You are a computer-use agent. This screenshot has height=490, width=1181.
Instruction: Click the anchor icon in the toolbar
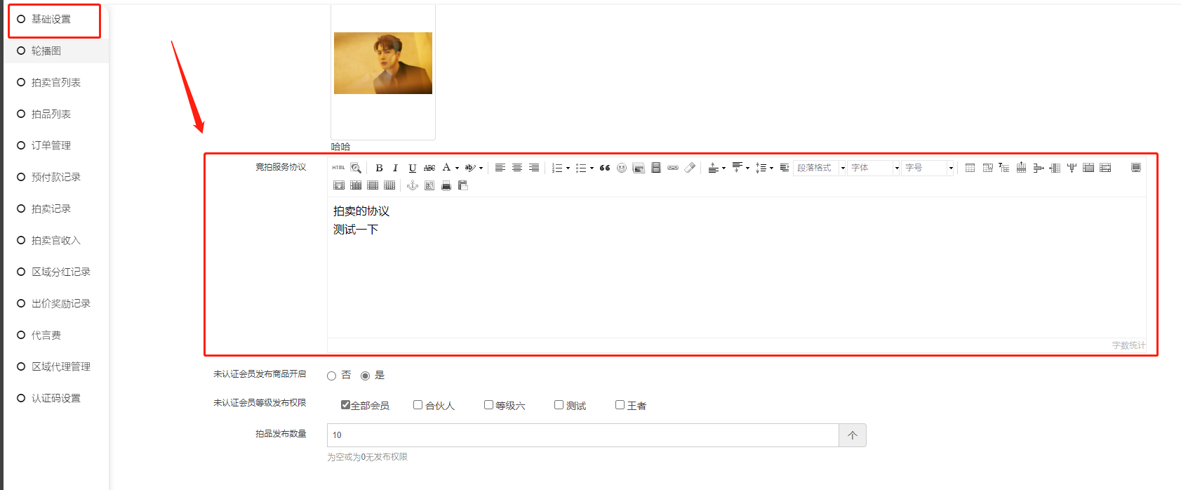point(413,185)
